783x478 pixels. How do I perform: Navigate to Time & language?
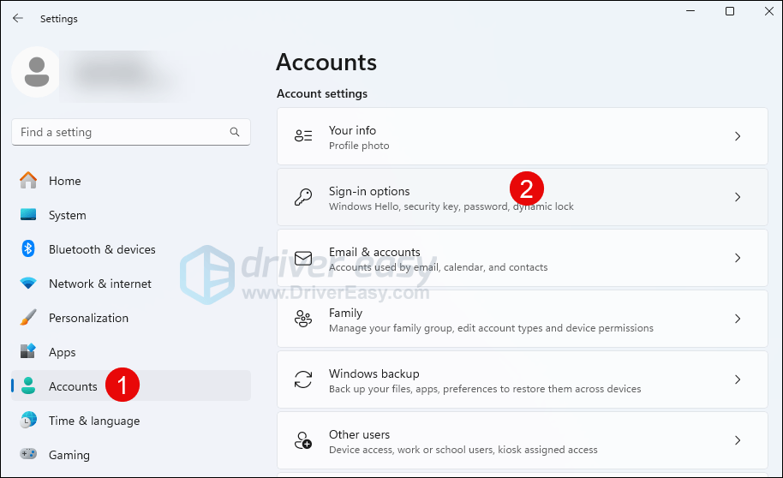[x=93, y=421]
